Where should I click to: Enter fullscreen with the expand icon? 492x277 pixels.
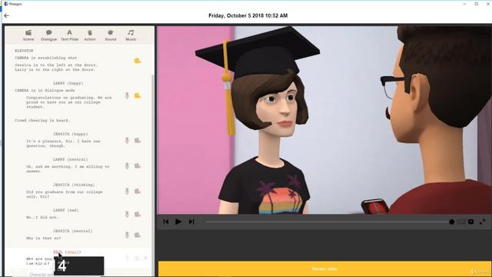pyautogui.click(x=482, y=222)
